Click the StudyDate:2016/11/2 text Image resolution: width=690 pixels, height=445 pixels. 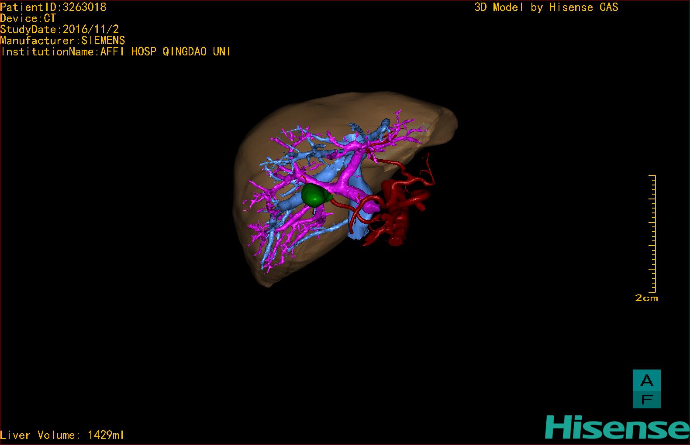(x=59, y=30)
